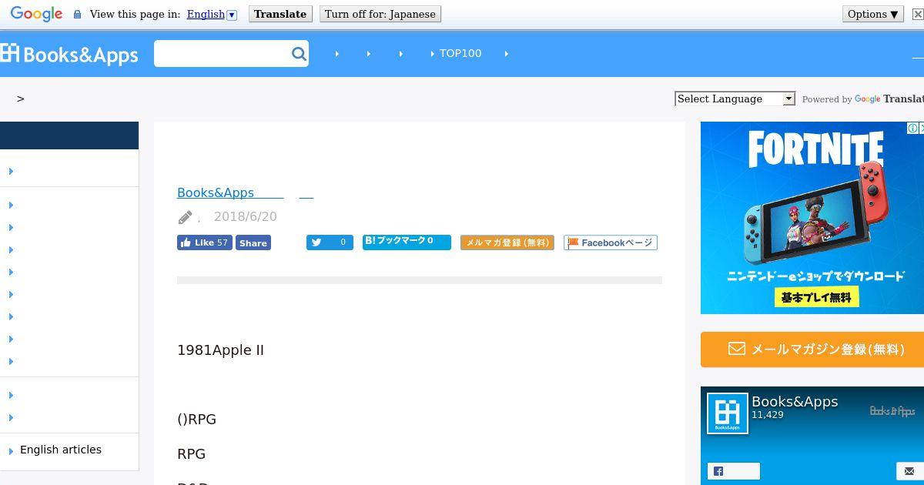Viewport: 924px width, 485px height.
Task: Click the search magnifier icon
Action: point(299,54)
